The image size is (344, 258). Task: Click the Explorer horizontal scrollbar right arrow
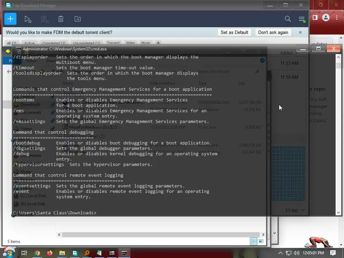point(263,234)
